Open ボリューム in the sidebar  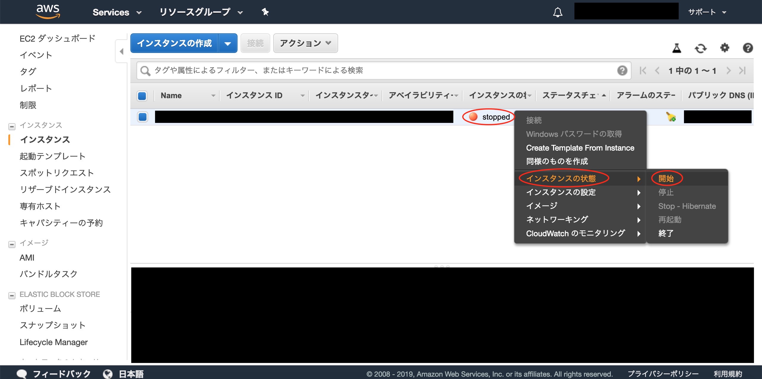(40, 308)
